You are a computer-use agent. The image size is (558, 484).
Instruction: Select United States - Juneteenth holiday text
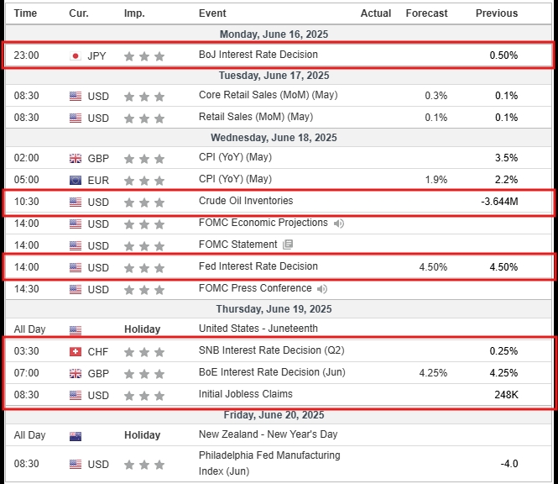pos(258,329)
